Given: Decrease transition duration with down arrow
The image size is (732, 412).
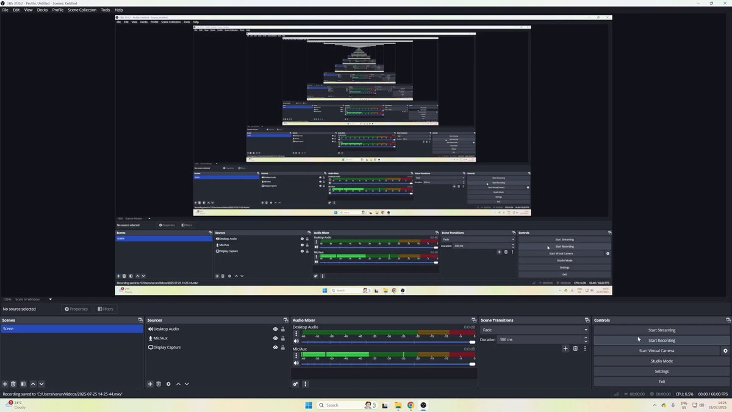Looking at the screenshot, I should [x=586, y=341].
